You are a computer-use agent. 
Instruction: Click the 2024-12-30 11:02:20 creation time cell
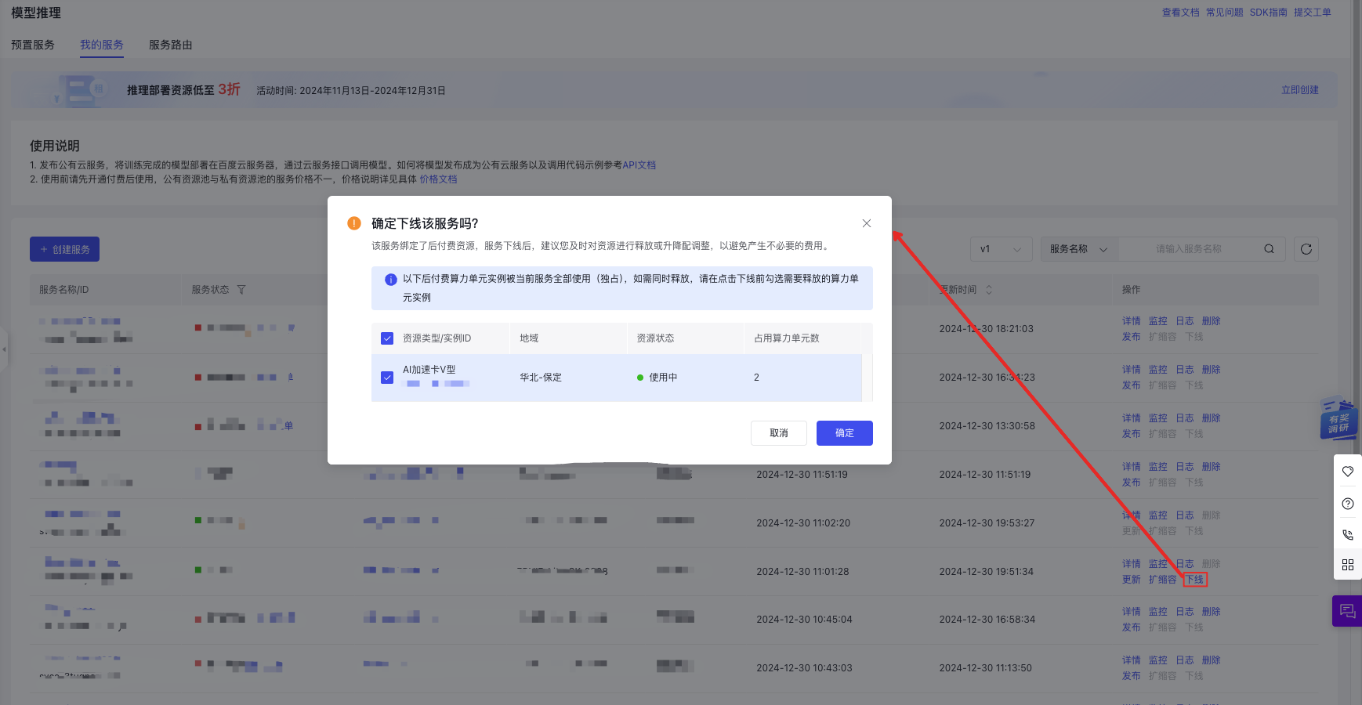803,523
